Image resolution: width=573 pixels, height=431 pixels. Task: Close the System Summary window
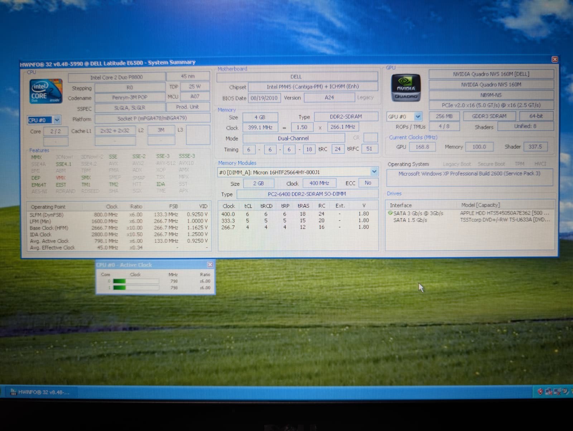pyautogui.click(x=554, y=59)
